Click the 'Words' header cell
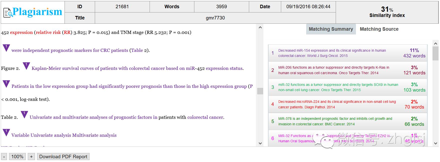This screenshot has width=440, height=162. click(172, 7)
